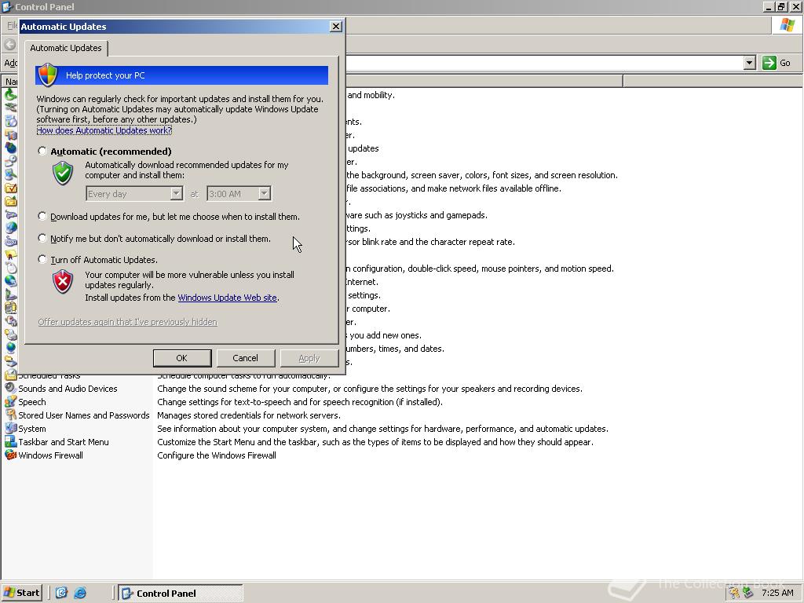804x603 pixels.
Task: Click the Game Controllers gamepad icon
Action: pos(10,215)
